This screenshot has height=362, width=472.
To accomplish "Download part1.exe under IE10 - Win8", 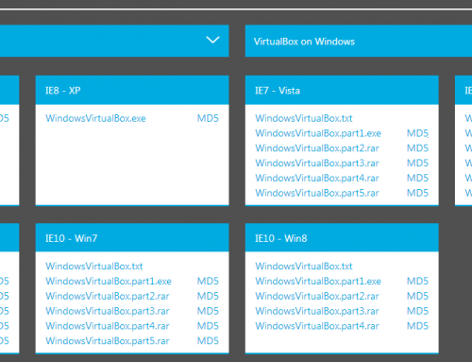I will (318, 281).
